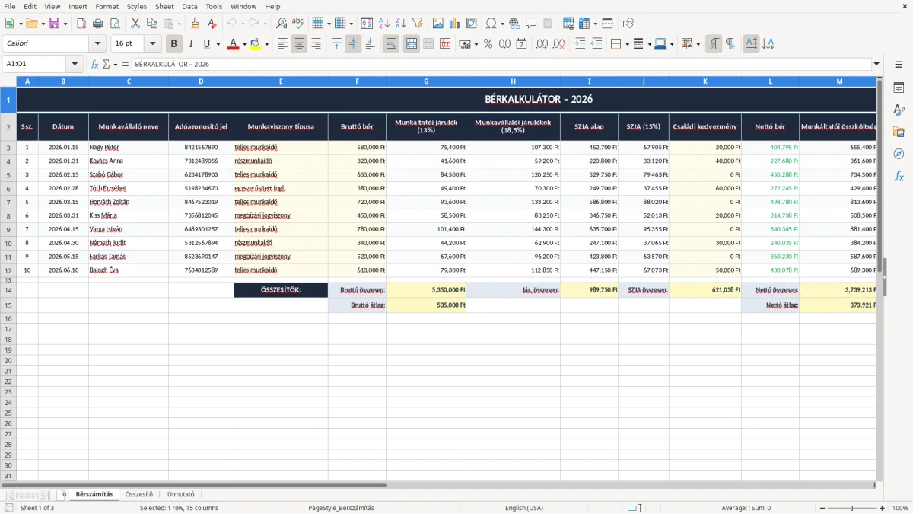Open sidebar Styles panel icon
The width and height of the screenshot is (913, 514).
[899, 110]
